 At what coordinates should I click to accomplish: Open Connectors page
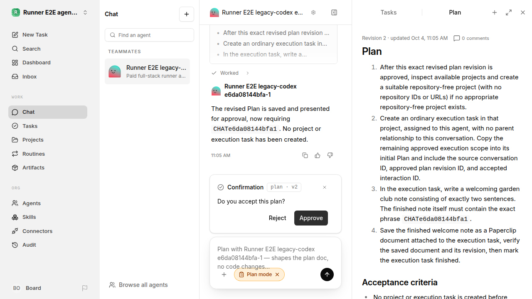pos(48,231)
